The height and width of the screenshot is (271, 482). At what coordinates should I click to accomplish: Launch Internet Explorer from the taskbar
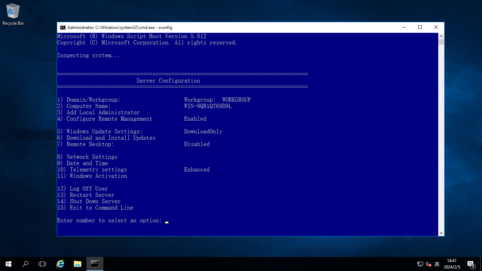point(61,264)
